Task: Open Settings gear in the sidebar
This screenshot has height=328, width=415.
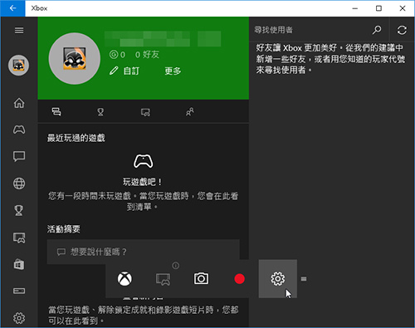Action: point(19,318)
